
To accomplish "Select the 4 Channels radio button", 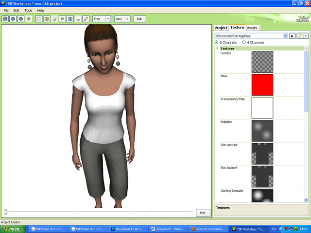I will coord(244,43).
